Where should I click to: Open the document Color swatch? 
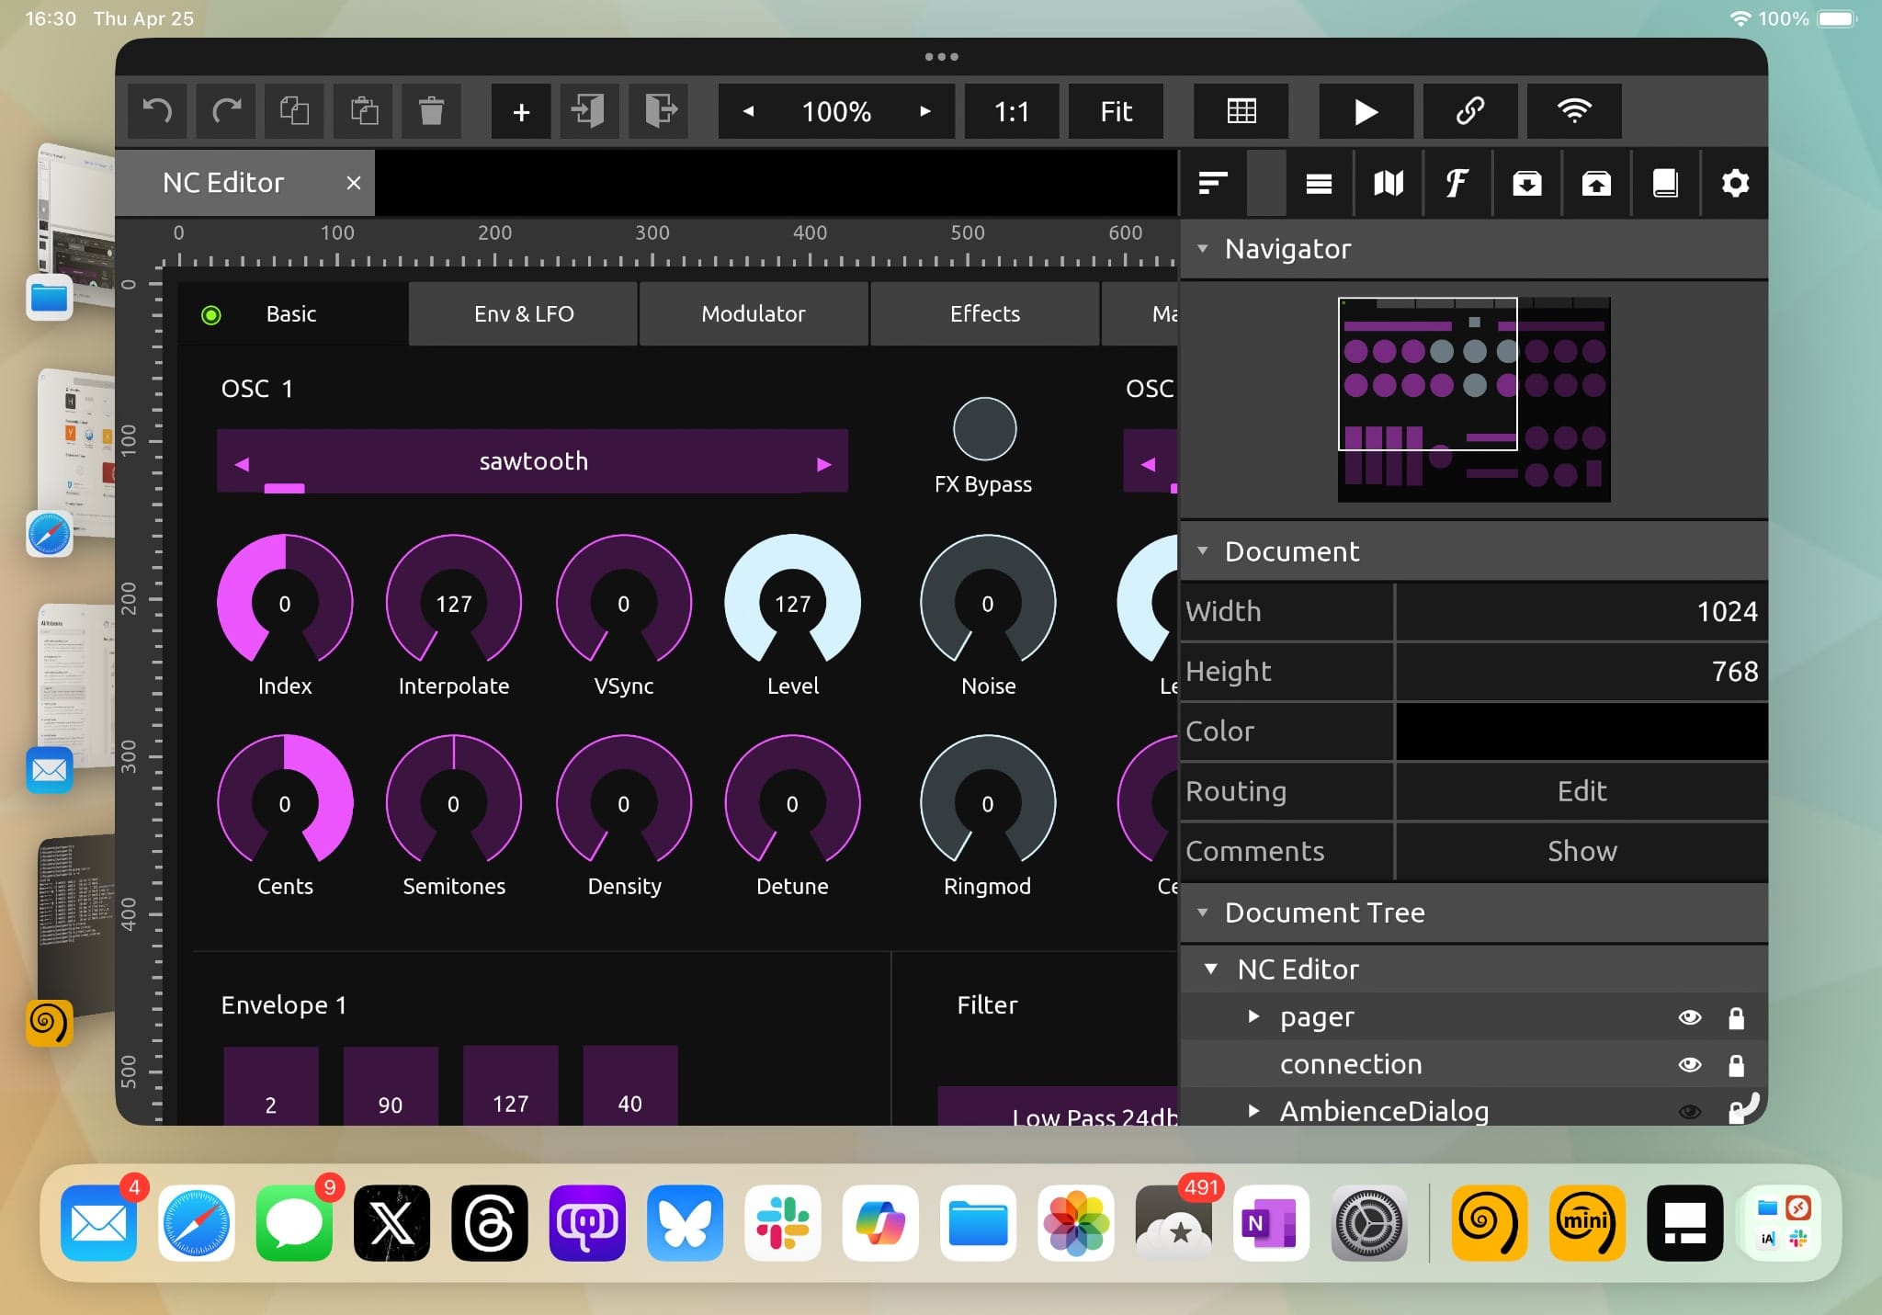coord(1582,731)
